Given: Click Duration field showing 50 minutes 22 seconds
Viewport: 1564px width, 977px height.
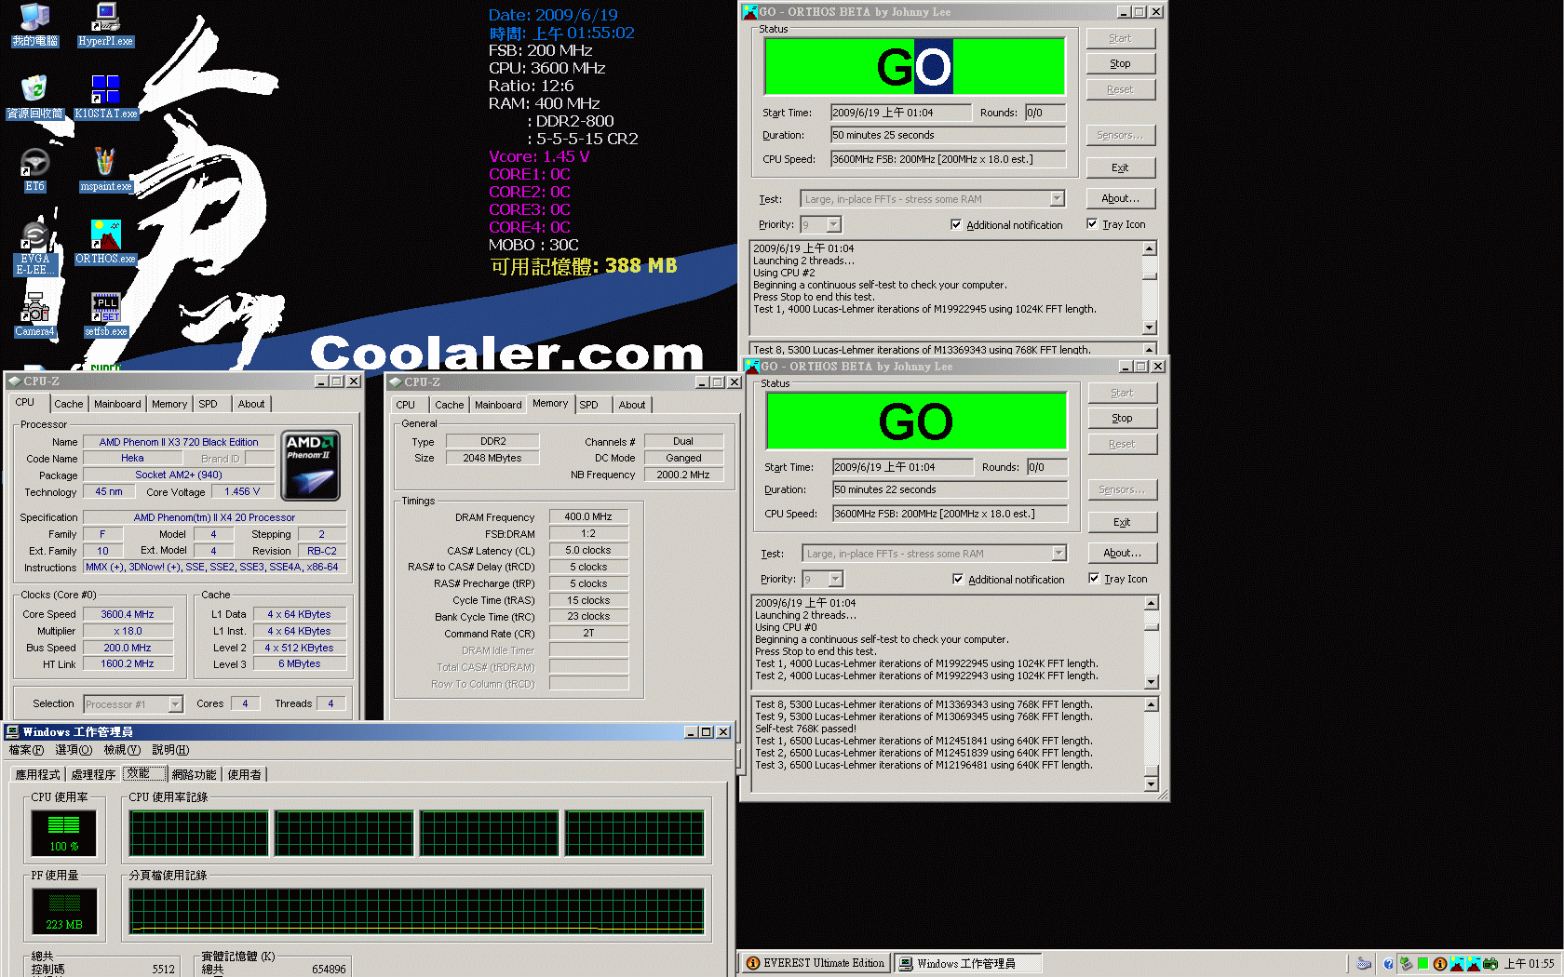Looking at the screenshot, I should [950, 490].
